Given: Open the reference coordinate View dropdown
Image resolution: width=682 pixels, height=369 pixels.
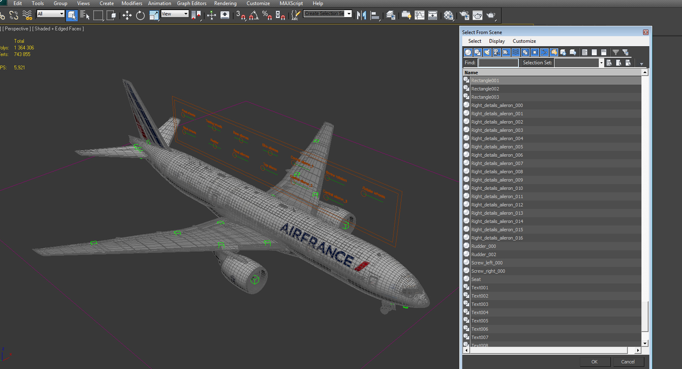Looking at the screenshot, I should (x=175, y=14).
